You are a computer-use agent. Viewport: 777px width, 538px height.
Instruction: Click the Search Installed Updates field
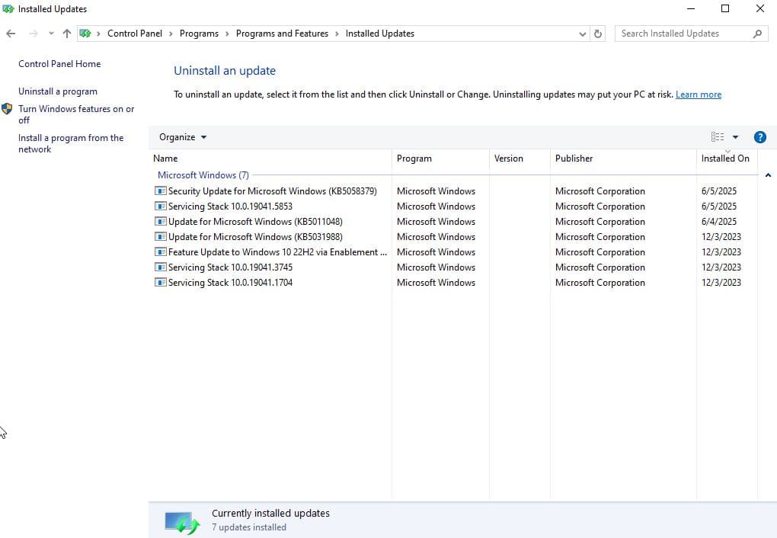(682, 34)
